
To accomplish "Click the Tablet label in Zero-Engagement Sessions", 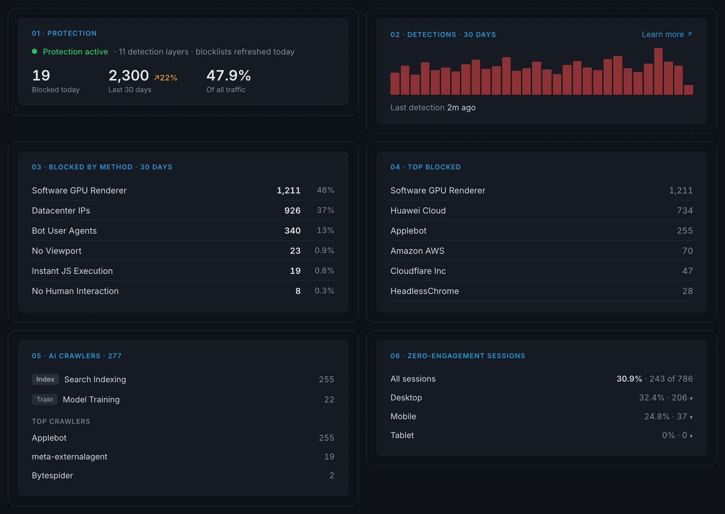I will 402,435.
